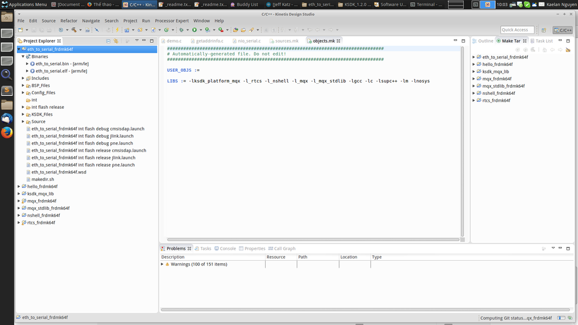The height and width of the screenshot is (325, 578).
Task: Maximize the Problems panel
Action: 568,248
